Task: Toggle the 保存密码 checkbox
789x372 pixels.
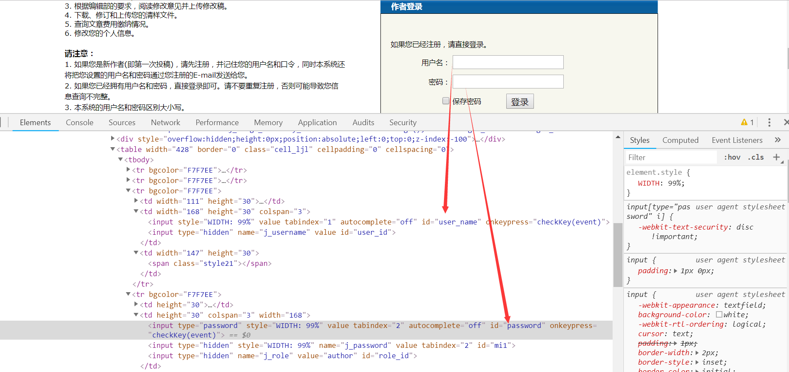Action: pyautogui.click(x=446, y=101)
